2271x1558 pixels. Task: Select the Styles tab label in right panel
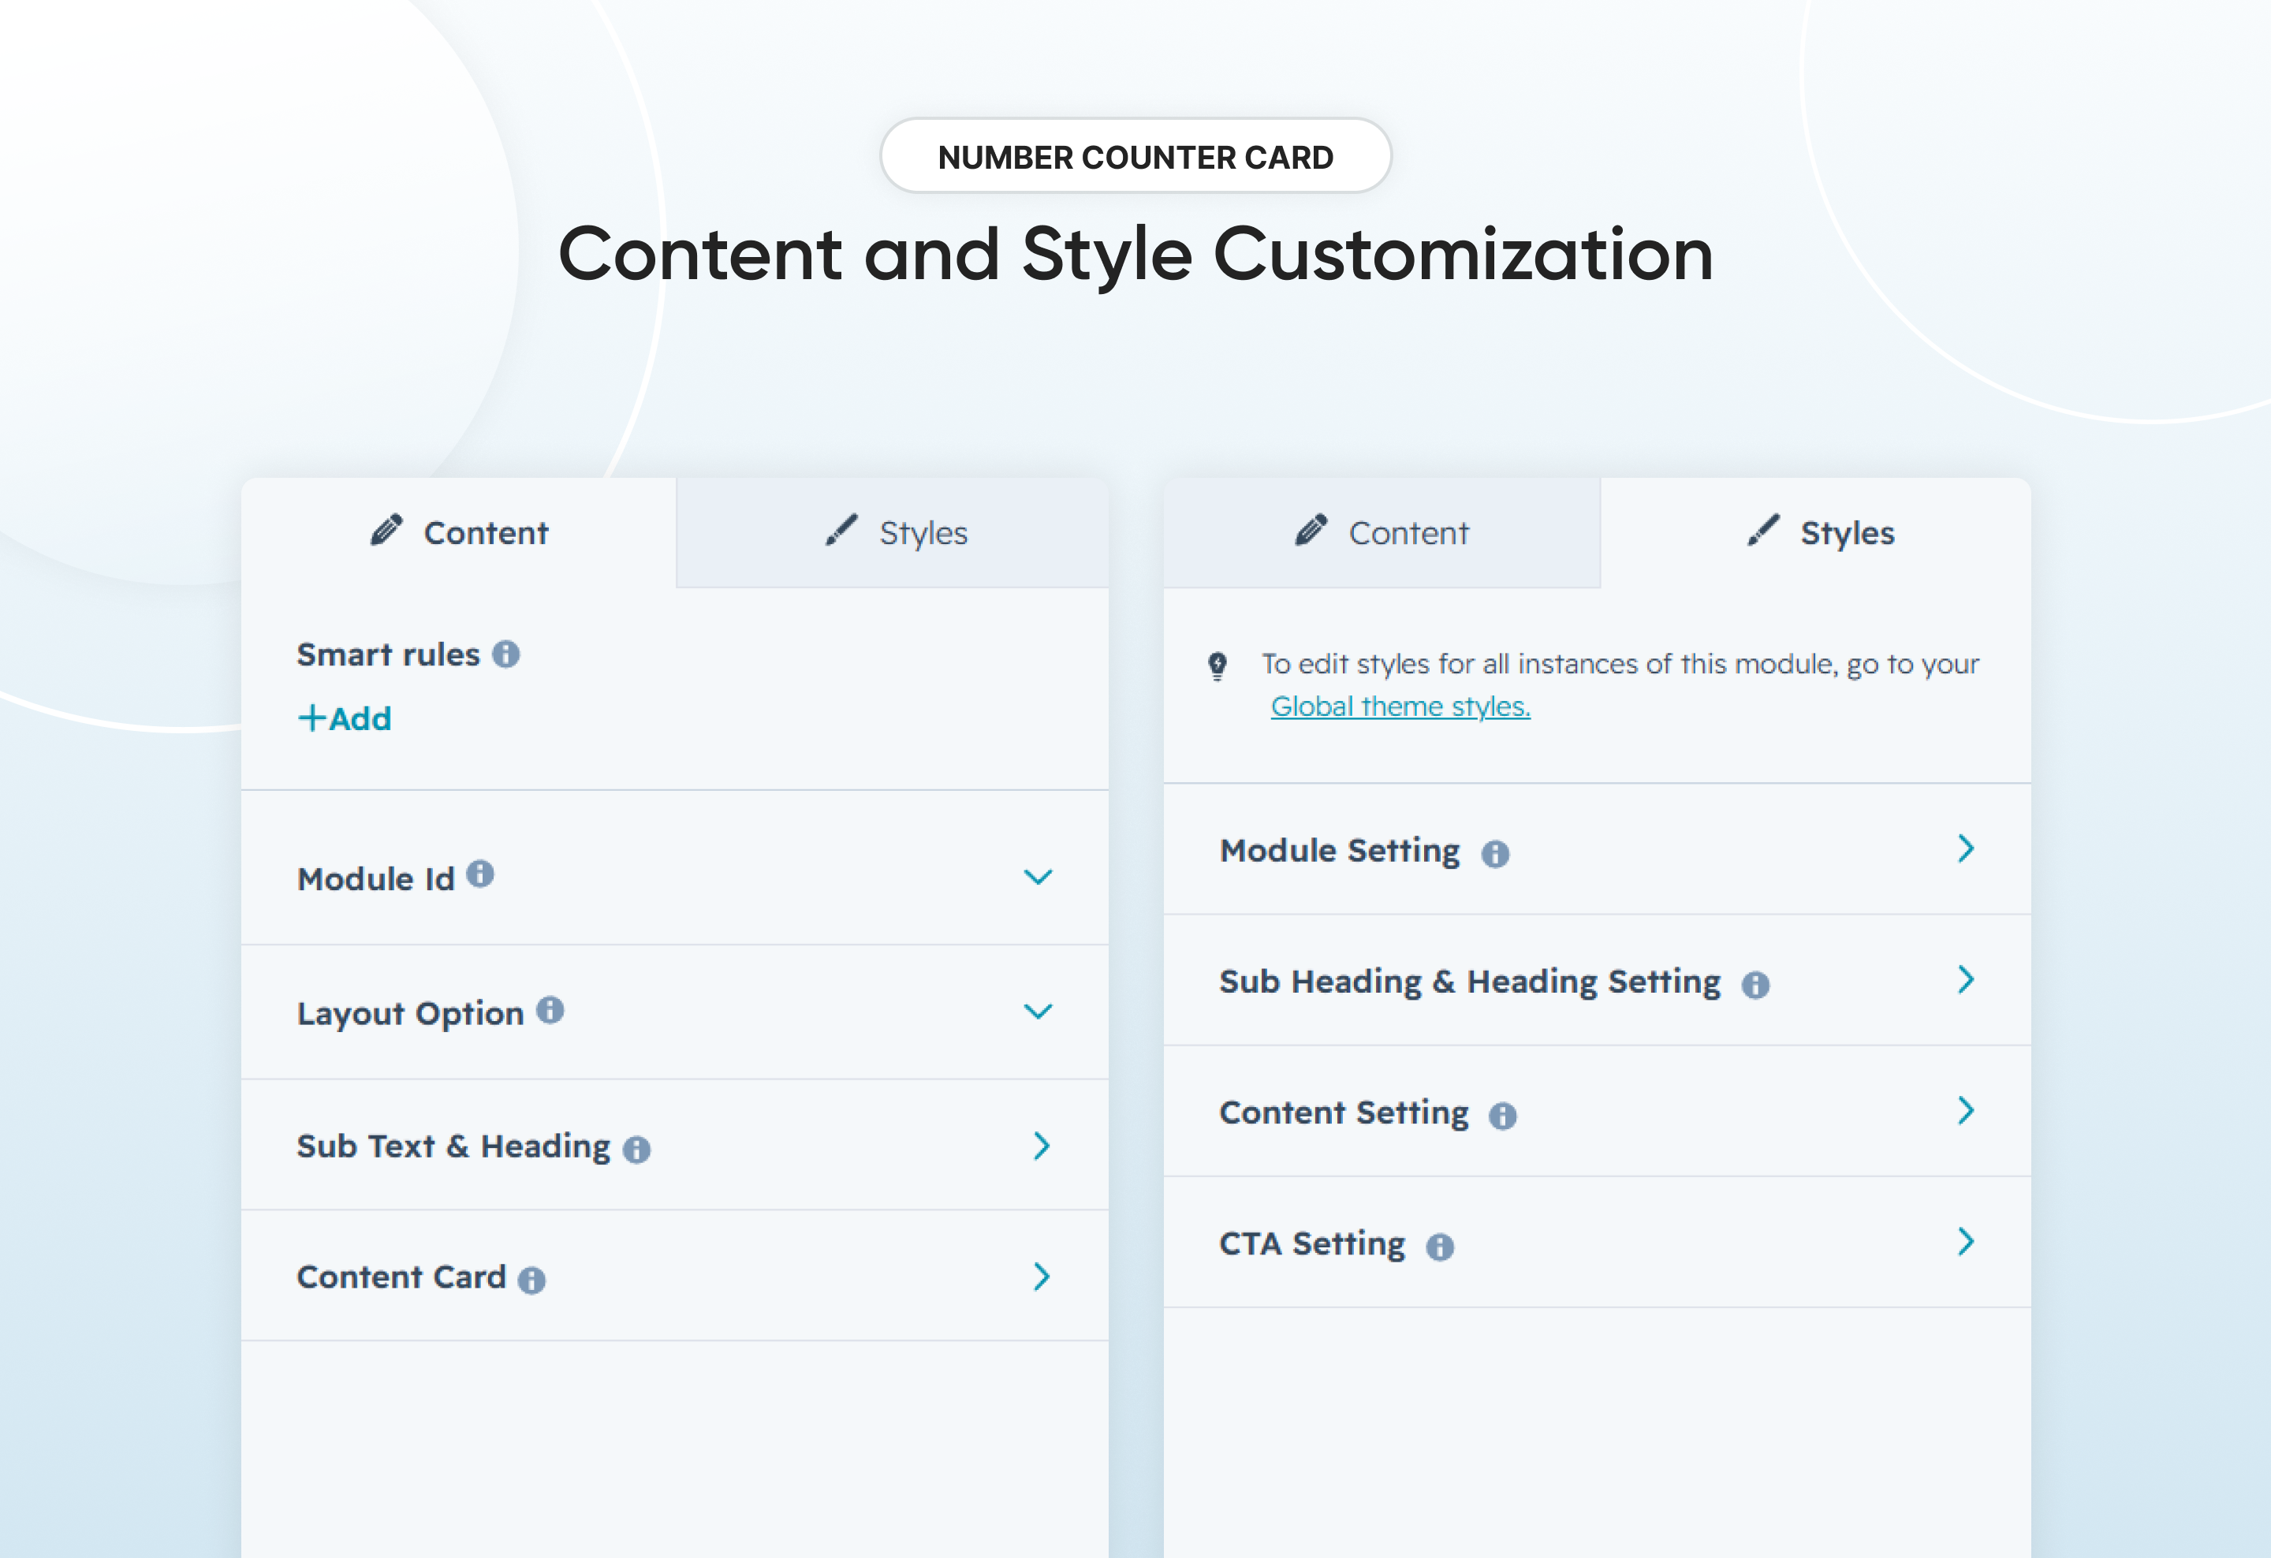[1847, 535]
